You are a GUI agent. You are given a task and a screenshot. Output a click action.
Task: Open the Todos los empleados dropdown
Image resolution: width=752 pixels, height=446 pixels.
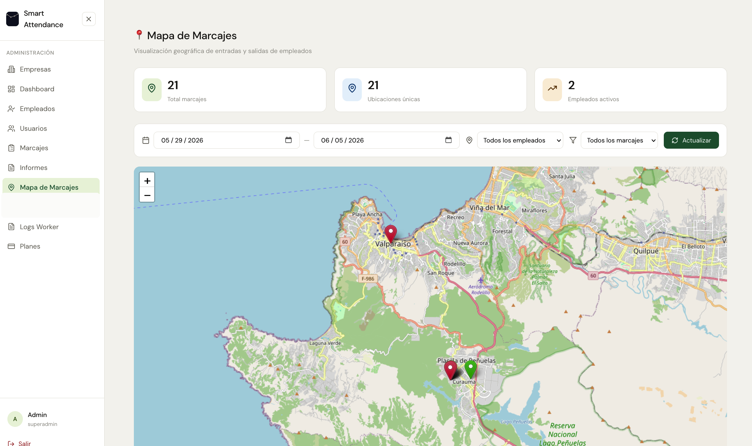click(x=520, y=140)
